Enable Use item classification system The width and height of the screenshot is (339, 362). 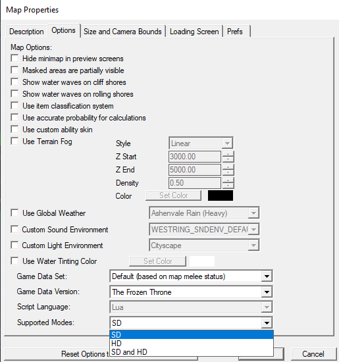point(14,105)
